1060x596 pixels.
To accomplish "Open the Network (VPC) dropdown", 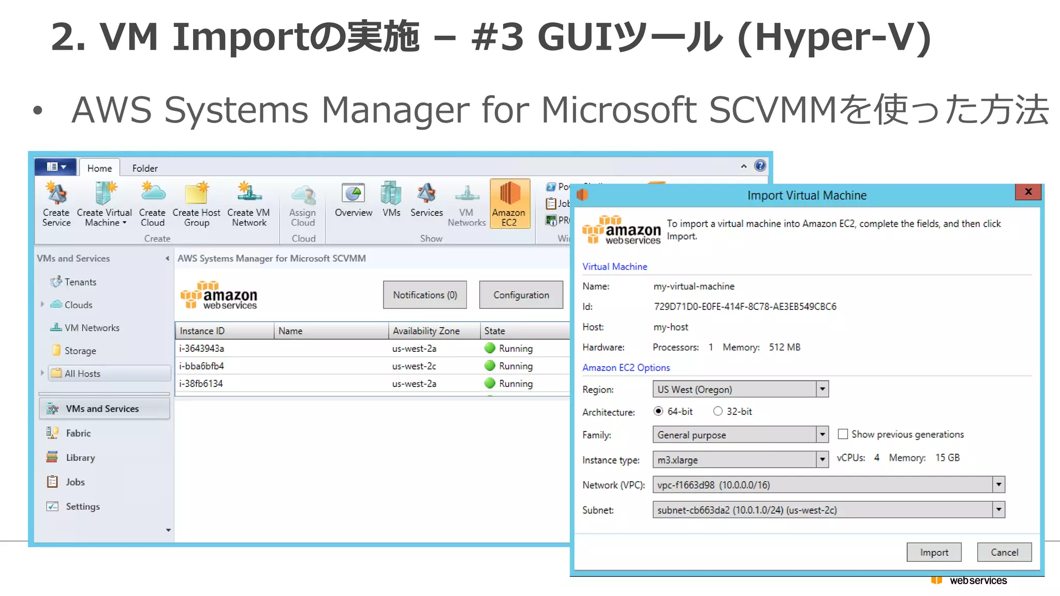I will [829, 485].
